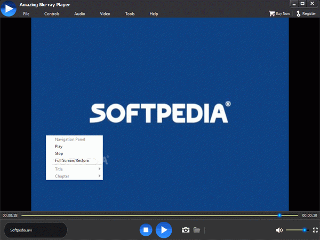
Task: Close the Amazing Blu-ray Player window
Action: 312,4
